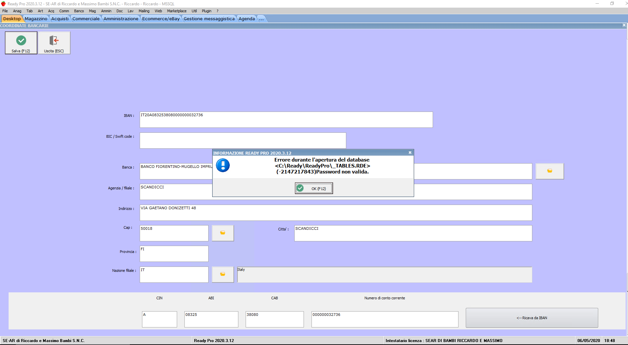Open the Mag menu
Screen dimensions: 628x345
tap(92, 11)
